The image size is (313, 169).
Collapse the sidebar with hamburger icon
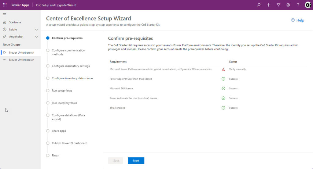5,14
